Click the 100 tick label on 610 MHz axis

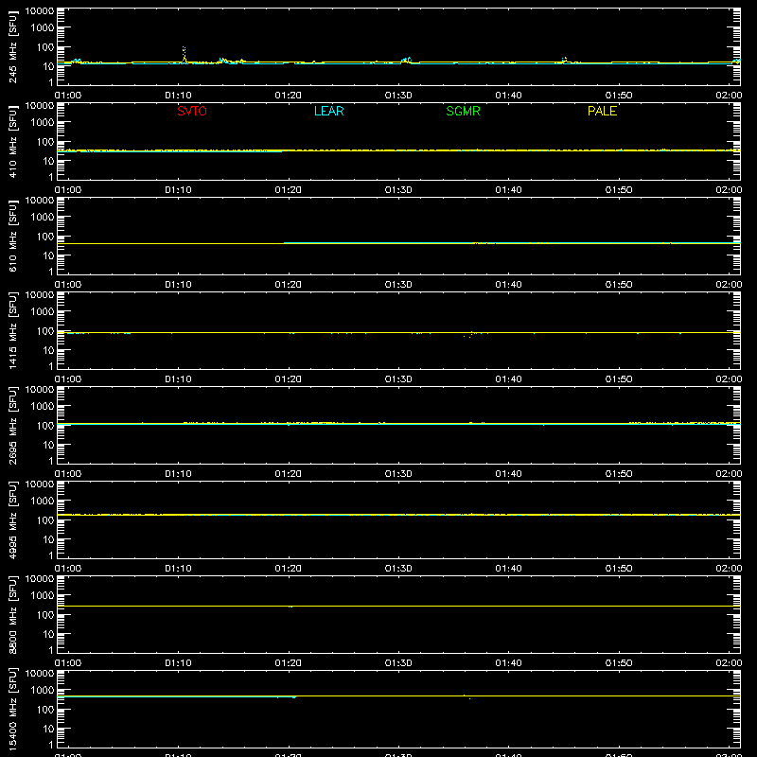(x=45, y=236)
